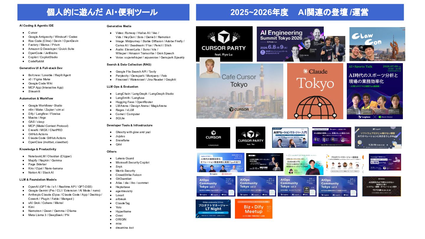Select the 'Bolt.new / Lovable / Replit Agent' row
This screenshot has height=239, width=425.
click(x=50, y=75)
